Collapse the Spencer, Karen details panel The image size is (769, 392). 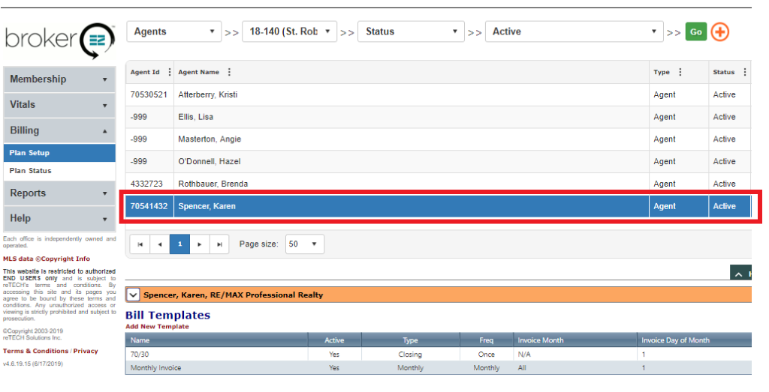point(133,295)
